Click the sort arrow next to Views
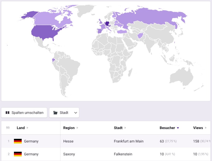212x161 pixels. pos(206,128)
